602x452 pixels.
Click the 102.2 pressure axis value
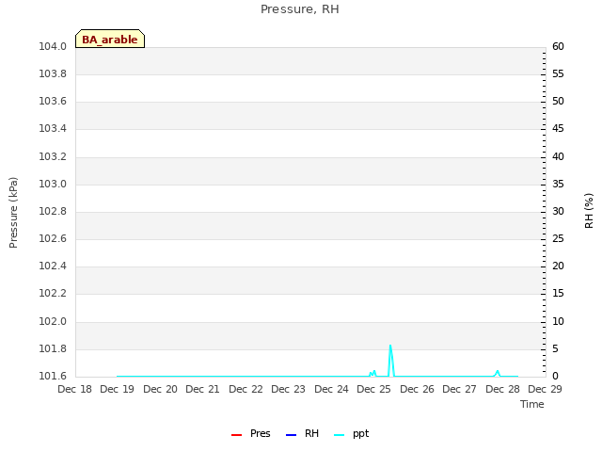(53, 293)
